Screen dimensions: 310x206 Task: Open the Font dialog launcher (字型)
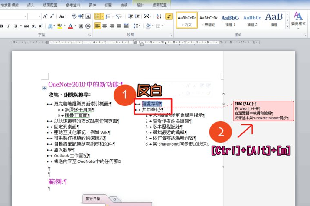click(x=90, y=35)
